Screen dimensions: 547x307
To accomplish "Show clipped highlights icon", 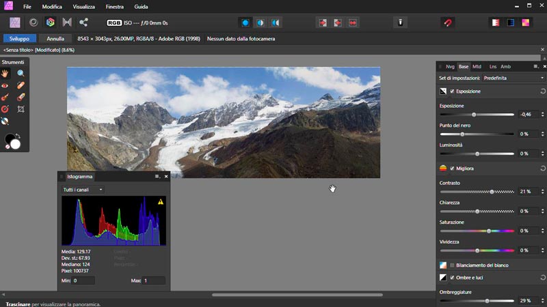I will (x=495, y=23).
